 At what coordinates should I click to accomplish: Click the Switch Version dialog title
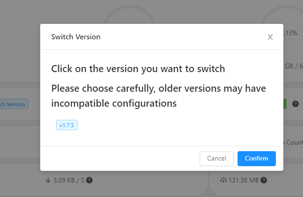click(76, 36)
